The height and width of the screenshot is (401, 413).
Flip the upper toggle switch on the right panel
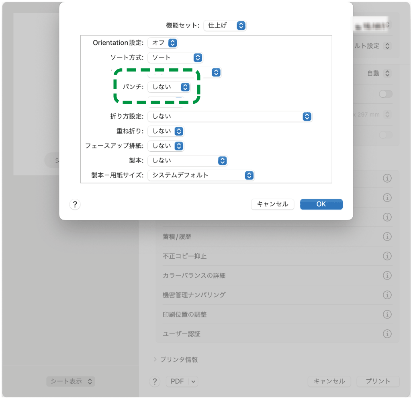[385, 94]
